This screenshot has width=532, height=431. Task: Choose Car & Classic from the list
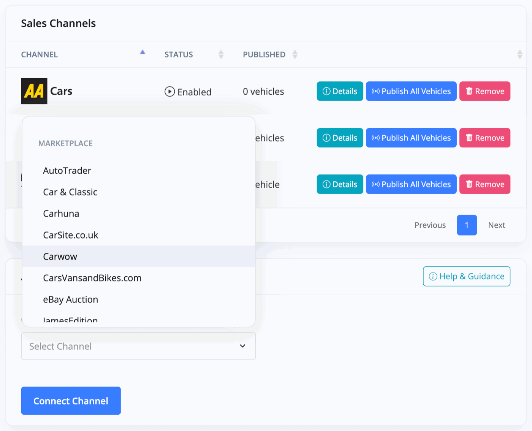(x=139, y=192)
